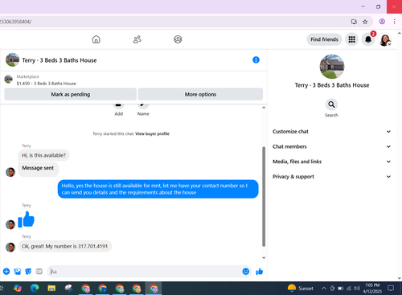
Task: Open the Notifications bell
Action: 368,39
